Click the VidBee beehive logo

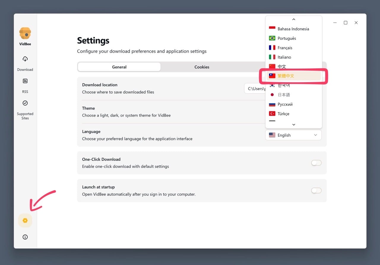click(25, 33)
